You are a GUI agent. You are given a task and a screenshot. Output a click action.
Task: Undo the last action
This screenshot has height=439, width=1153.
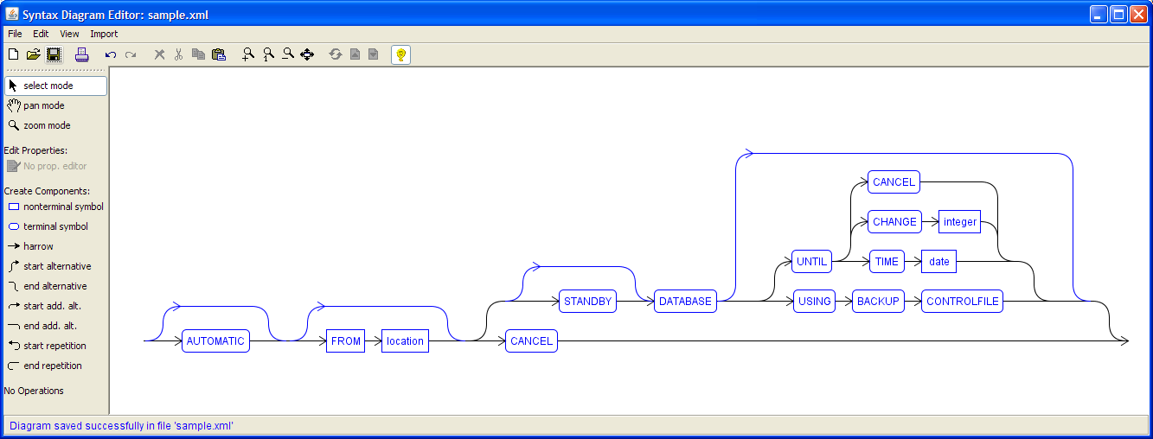[x=110, y=54]
